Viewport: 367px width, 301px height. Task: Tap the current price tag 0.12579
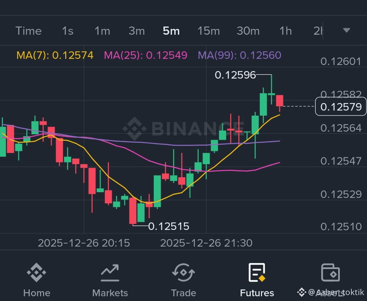(x=341, y=106)
